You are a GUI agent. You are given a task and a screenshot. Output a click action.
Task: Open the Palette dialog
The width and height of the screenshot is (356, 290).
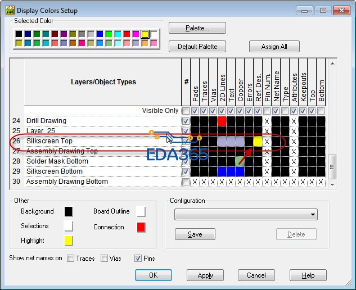pos(197,28)
